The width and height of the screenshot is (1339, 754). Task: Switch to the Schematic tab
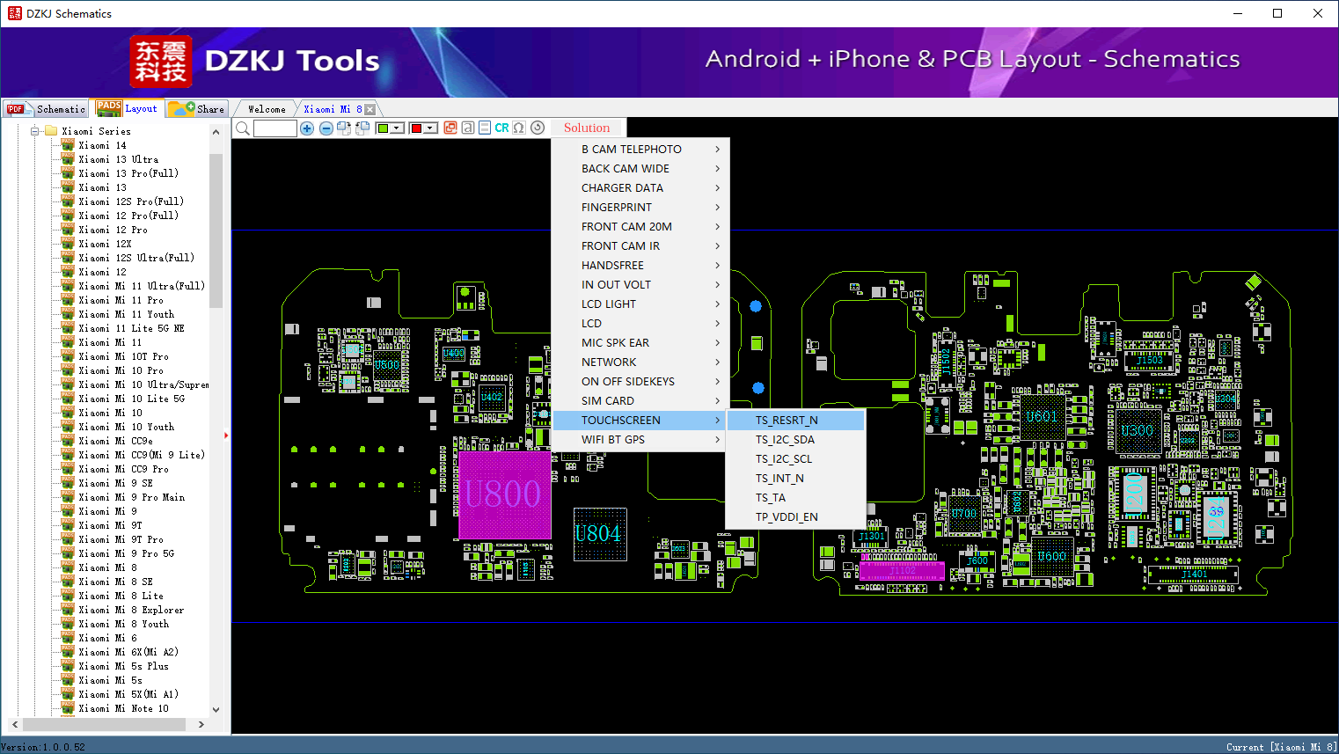coord(46,109)
